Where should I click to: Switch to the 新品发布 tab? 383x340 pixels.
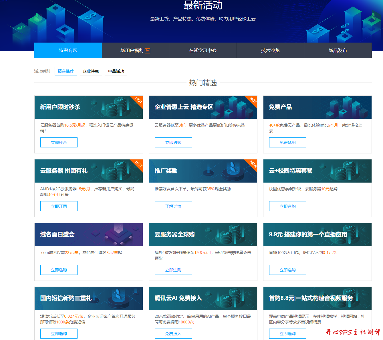338,51
